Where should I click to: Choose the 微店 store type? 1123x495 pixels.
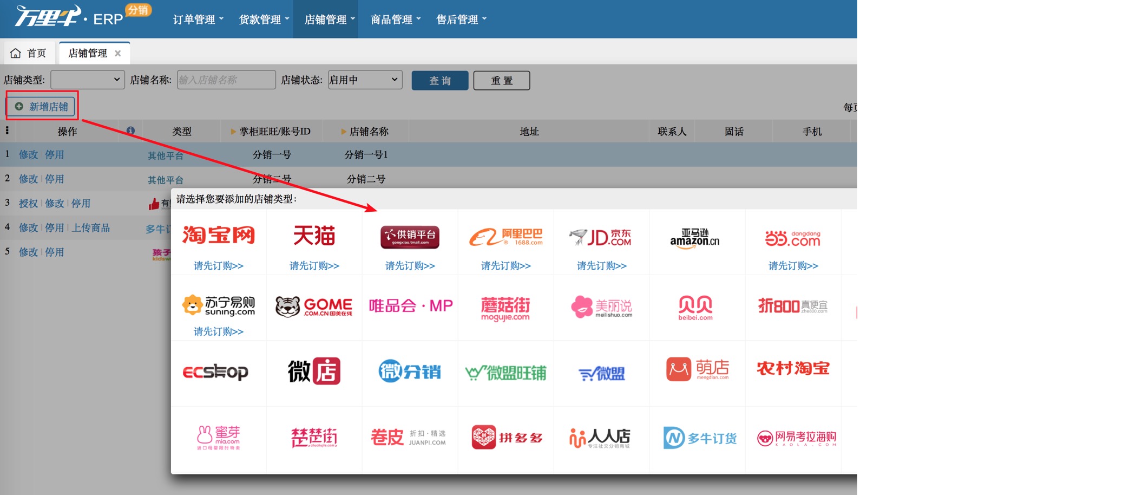click(314, 371)
